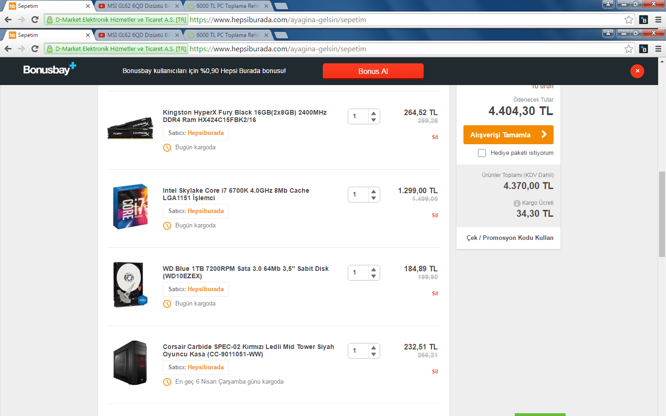666x416 pixels.
Task: Switch to the MSI GL62 6QD tab in rear window
Action: tap(138, 6)
